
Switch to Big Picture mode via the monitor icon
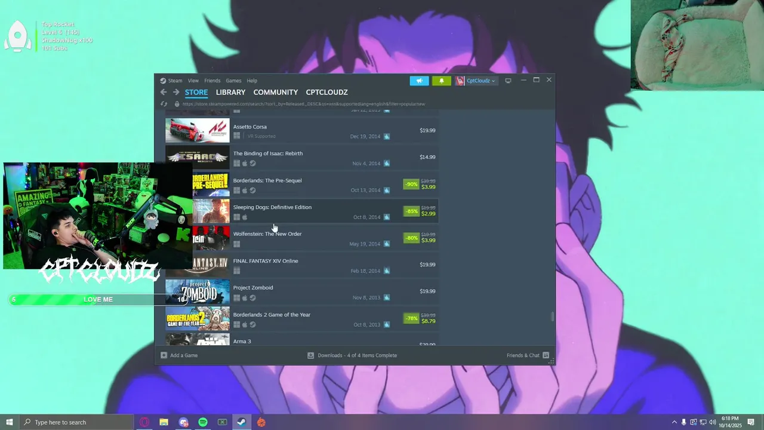click(x=508, y=81)
